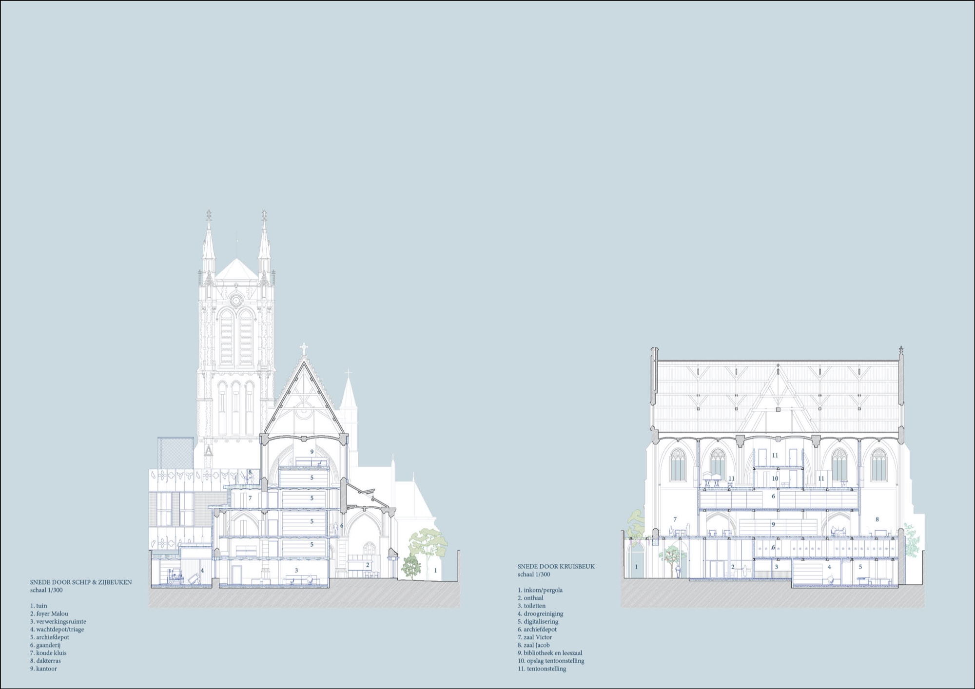
Task: Click number 8 in zaal Jacob
Action: click(x=877, y=519)
